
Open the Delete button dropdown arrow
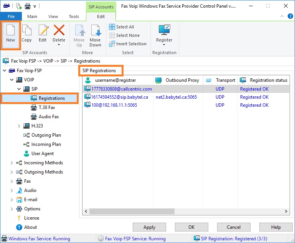(x=59, y=45)
